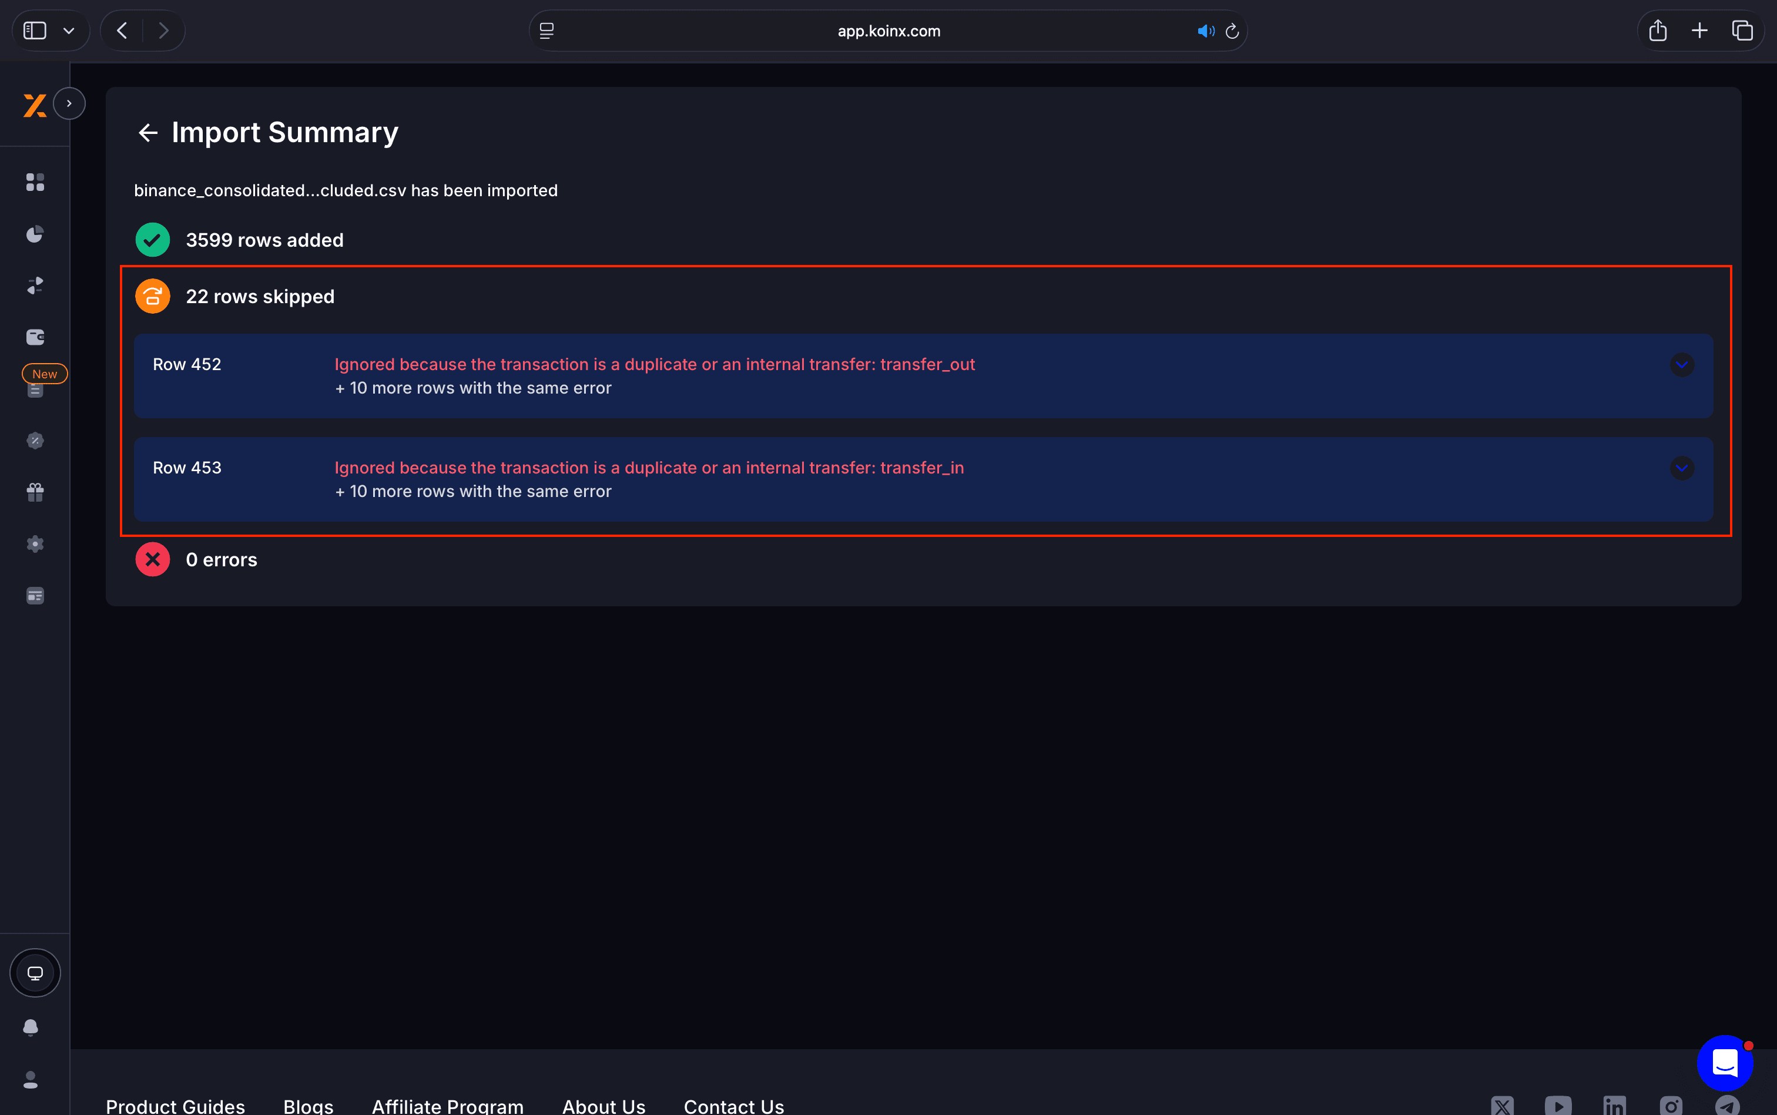The image size is (1777, 1115).
Task: Expand Row 453 transfer_in error details
Action: [x=1682, y=467]
